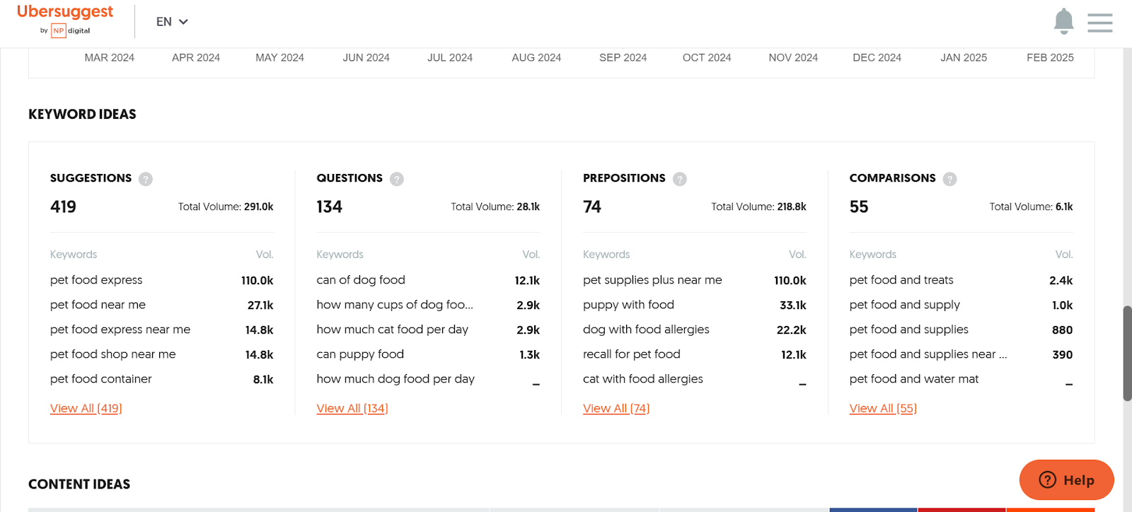Click the Questions help question icon
This screenshot has height=512, width=1132.
[397, 179]
